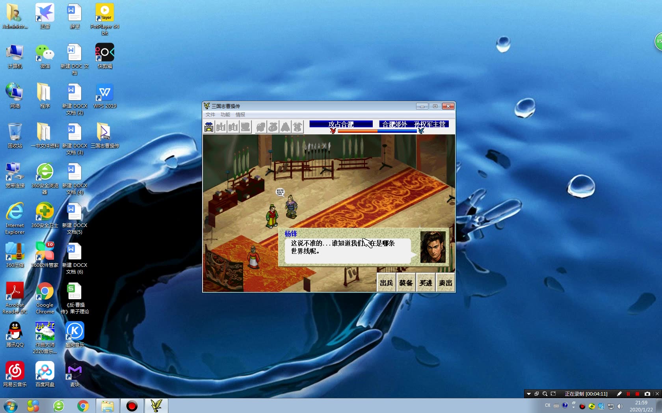Click the Windows Start button
Viewport: 662px width, 413px height.
pyautogui.click(x=10, y=406)
